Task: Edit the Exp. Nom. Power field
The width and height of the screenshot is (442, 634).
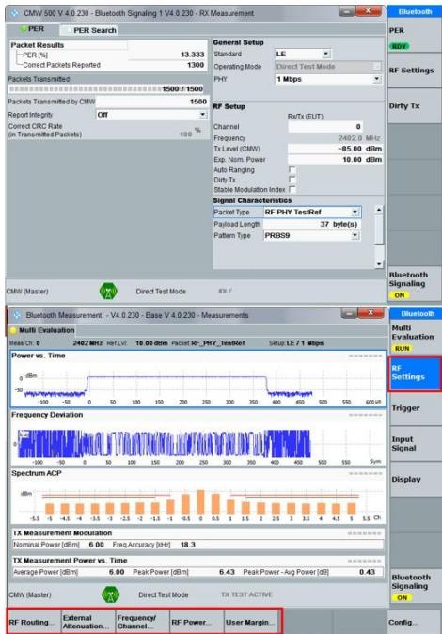Action: (335, 159)
